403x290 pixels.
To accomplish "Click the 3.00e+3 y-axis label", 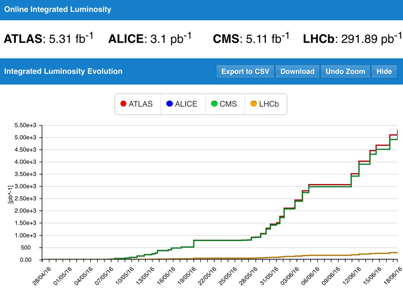I will (25, 187).
